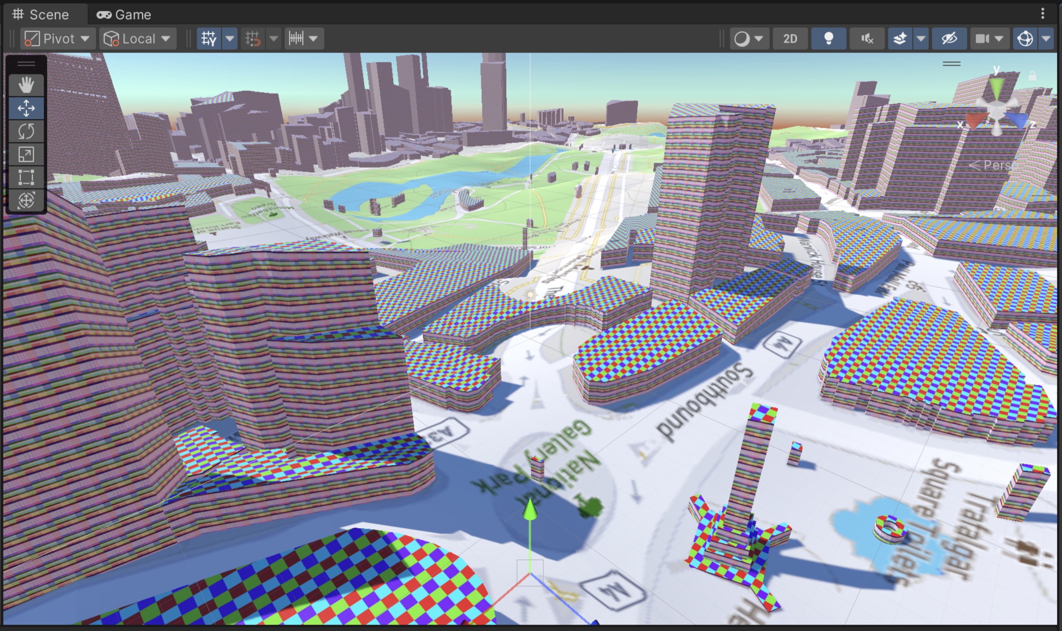
Task: Toggle grid visibility button
Action: pyautogui.click(x=209, y=39)
